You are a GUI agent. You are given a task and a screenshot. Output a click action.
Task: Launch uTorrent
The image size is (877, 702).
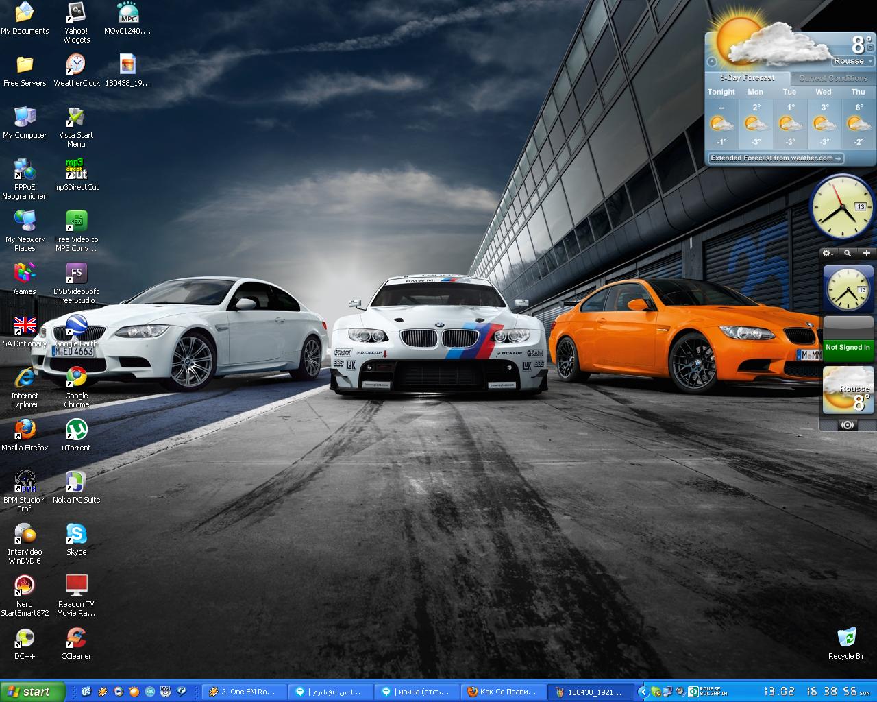(76, 435)
